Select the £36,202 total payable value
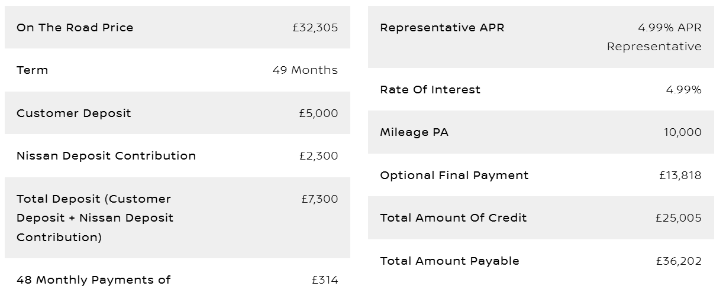Screen dimensions: 726x299 [679, 261]
